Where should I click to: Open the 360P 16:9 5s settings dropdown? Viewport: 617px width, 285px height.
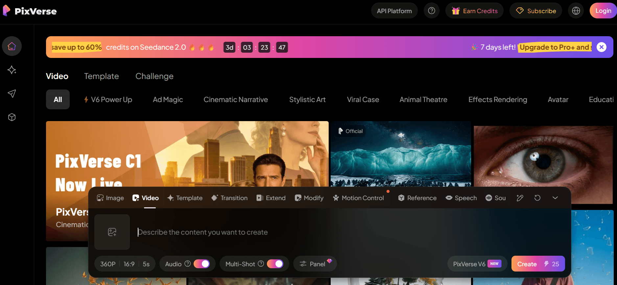point(125,264)
